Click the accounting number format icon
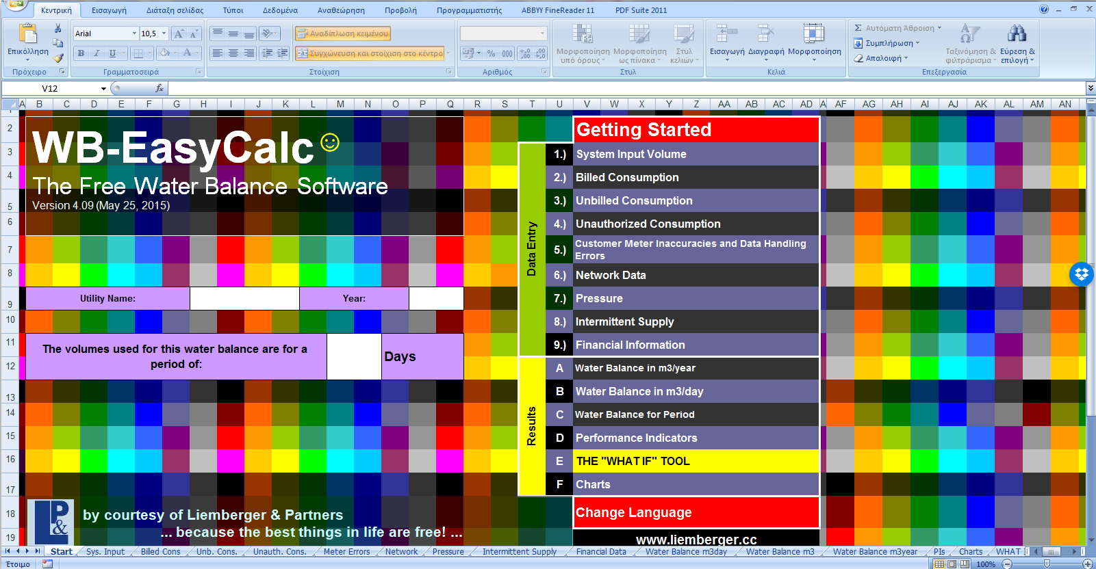The width and height of the screenshot is (1096, 569). tap(468, 53)
